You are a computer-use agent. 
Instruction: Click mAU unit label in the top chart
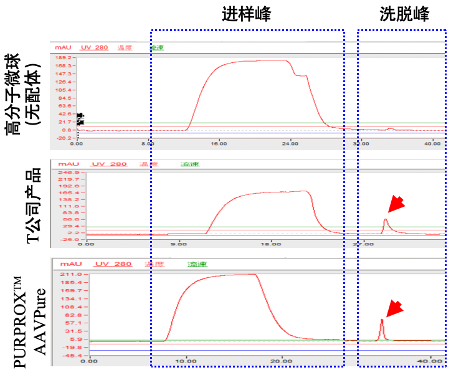pos(62,47)
